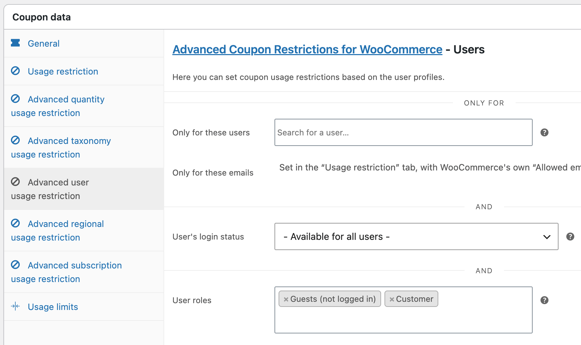Click the Only for these emails label
This screenshot has width=581, height=345.
213,173
